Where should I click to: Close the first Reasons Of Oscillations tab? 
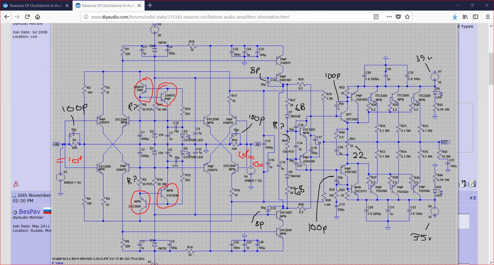[x=67, y=5]
